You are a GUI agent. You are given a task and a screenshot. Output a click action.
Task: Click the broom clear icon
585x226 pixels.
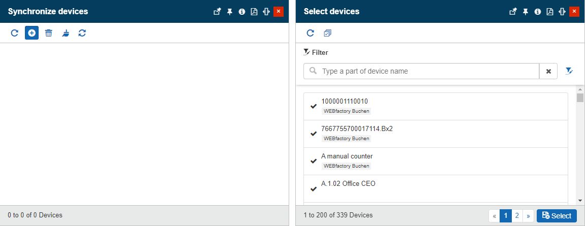pos(66,33)
